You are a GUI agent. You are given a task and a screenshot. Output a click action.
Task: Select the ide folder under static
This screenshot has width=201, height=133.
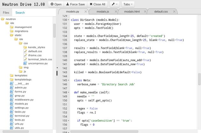point(21,39)
